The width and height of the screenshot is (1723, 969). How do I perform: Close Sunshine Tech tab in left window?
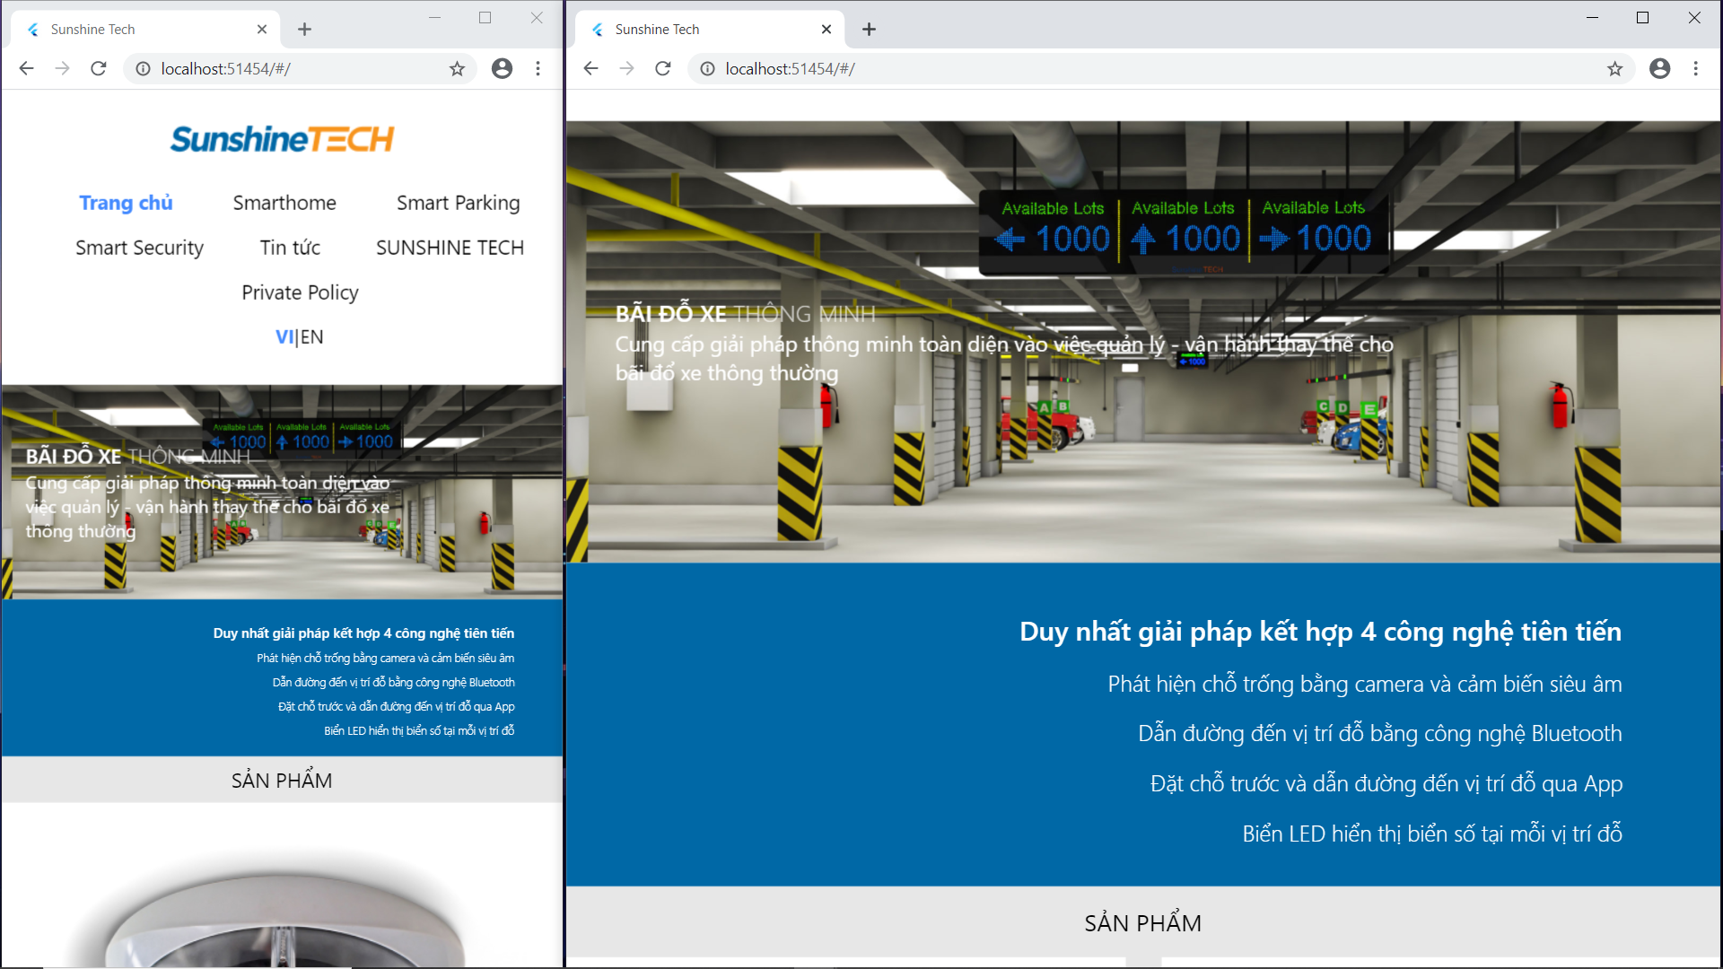(262, 29)
